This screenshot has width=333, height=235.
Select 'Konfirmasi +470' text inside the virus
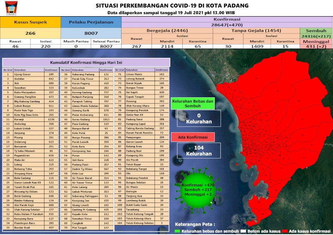(x=198, y=185)
